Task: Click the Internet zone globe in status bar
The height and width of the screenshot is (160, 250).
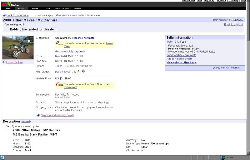Action: coord(223,158)
